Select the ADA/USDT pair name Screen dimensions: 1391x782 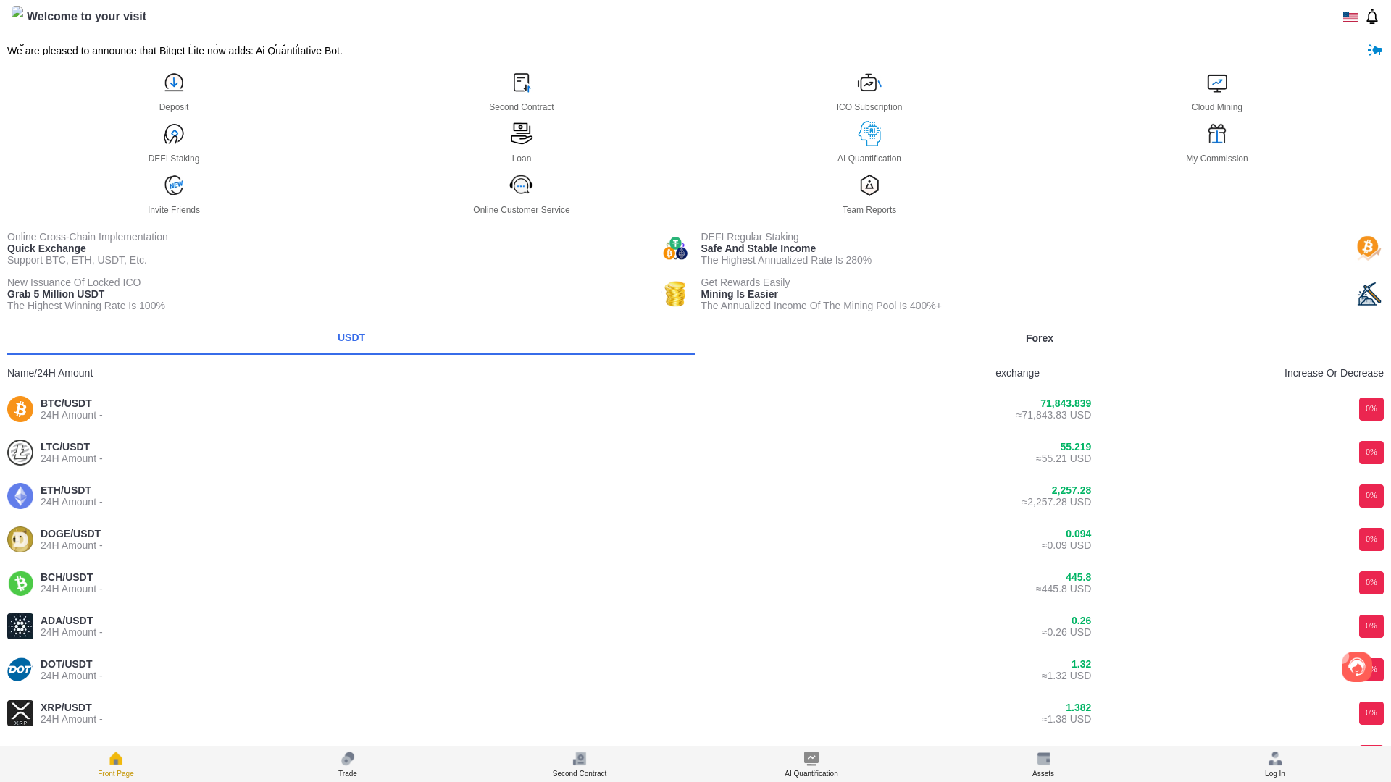(x=67, y=621)
